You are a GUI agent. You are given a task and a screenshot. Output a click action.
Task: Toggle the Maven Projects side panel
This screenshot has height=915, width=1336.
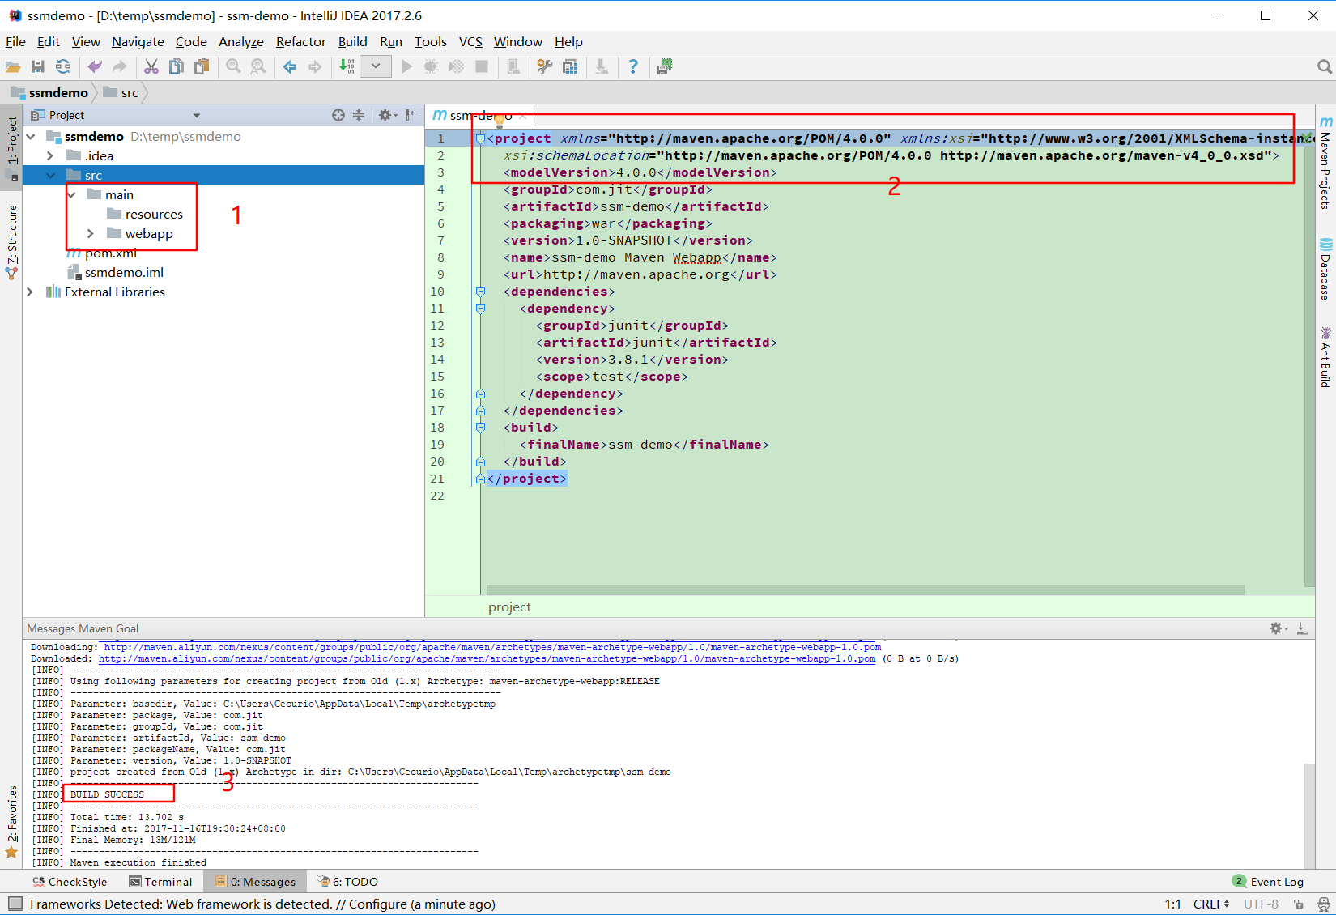click(1325, 163)
